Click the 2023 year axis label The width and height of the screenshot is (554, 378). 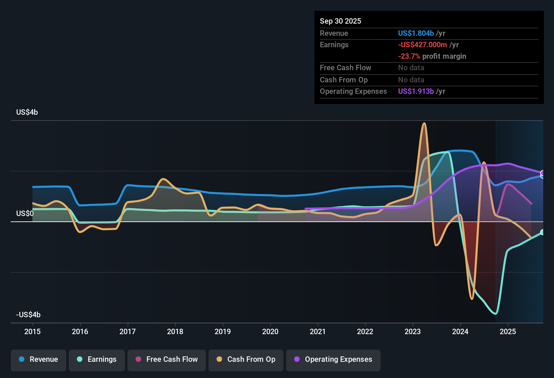(x=413, y=332)
